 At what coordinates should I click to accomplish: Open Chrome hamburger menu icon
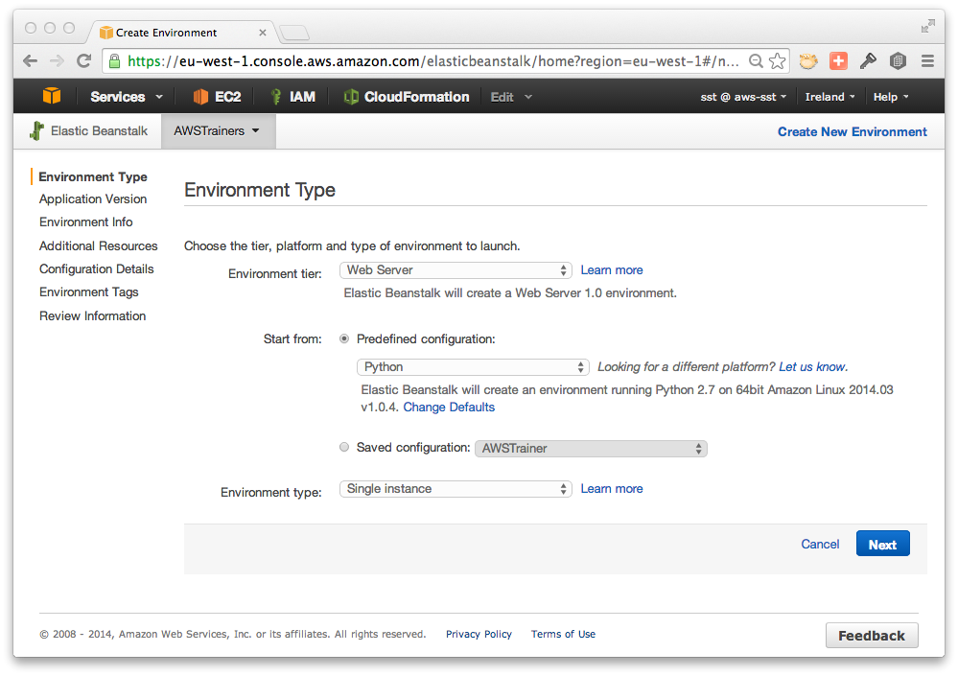(927, 61)
